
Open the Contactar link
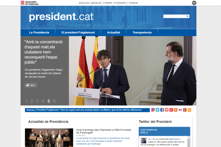click(133, 3)
